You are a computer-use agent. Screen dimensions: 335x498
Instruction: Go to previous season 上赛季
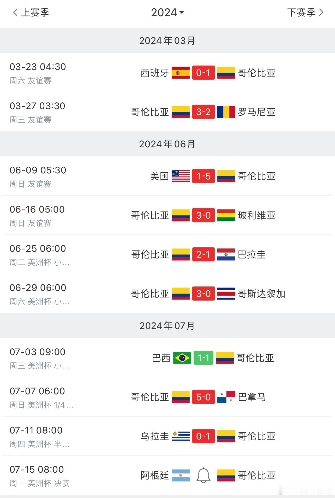tap(31, 12)
